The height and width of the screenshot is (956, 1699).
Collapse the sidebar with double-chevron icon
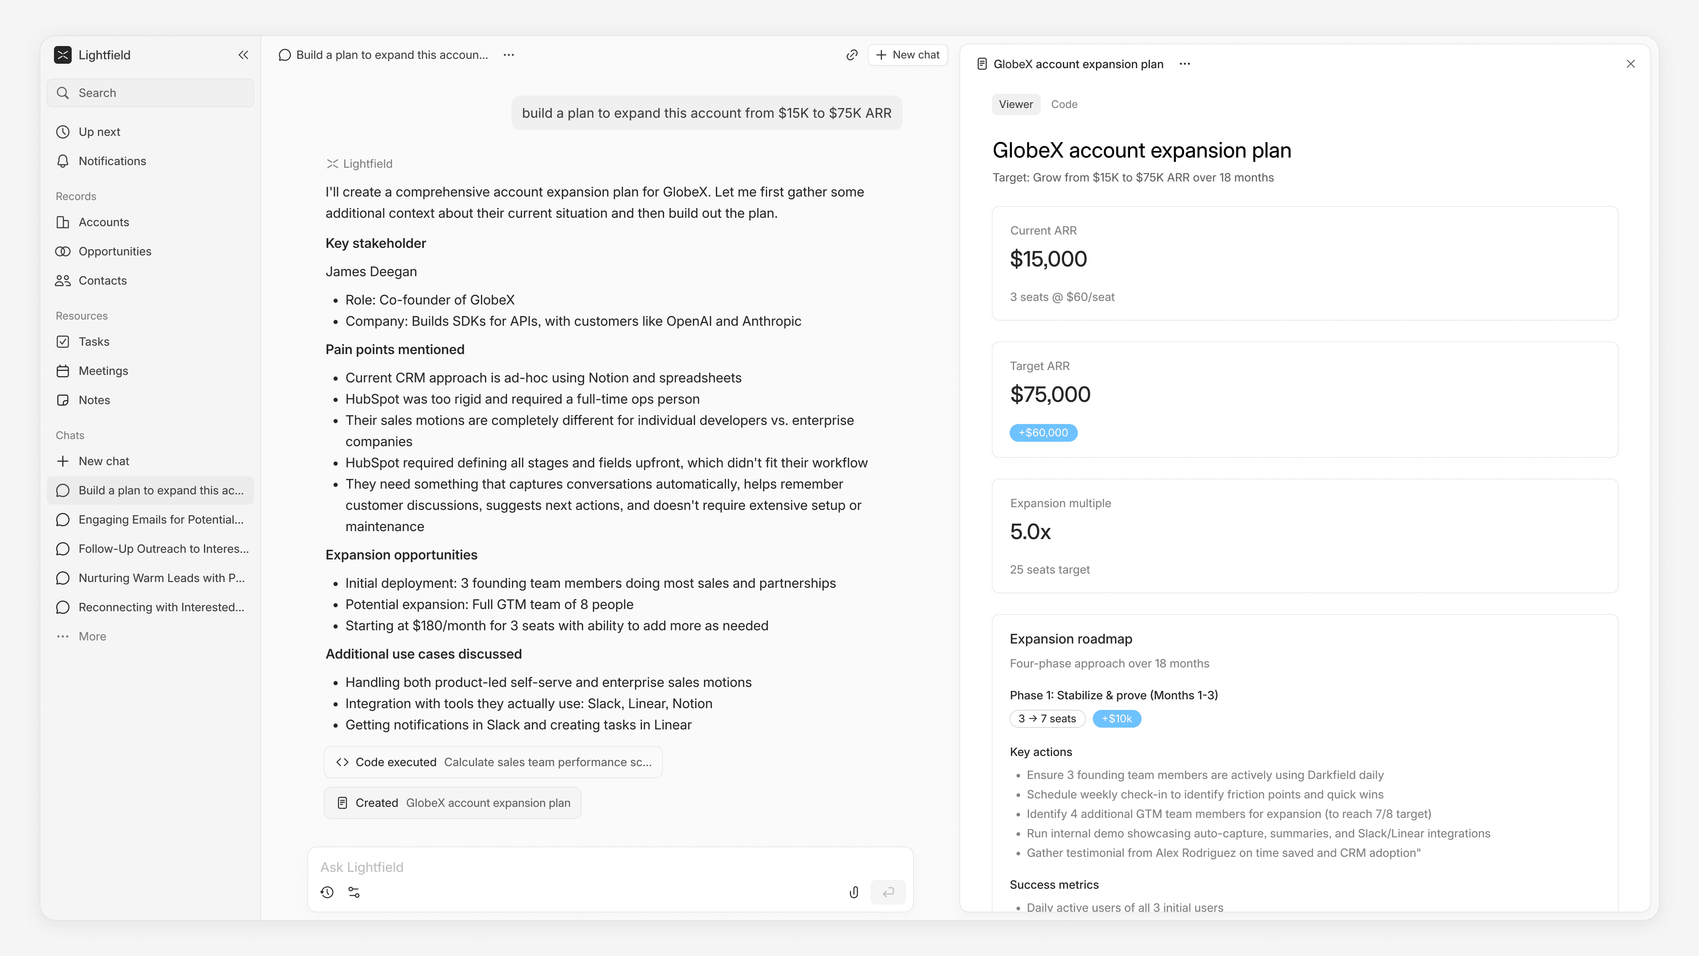(243, 55)
